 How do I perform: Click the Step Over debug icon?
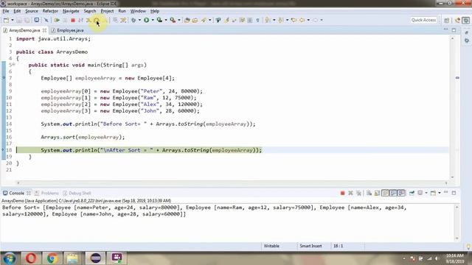97,20
